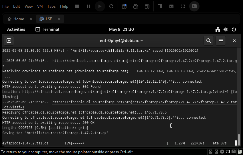The width and height of the screenshot is (243, 155).
Task: Toggle the sidebar panel view icon
Action: point(160,6)
